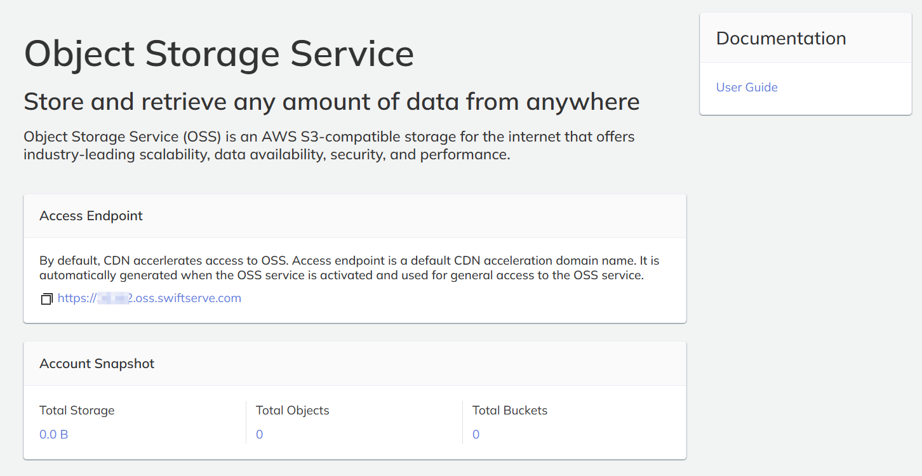Select the Account Snapshot card header
The height and width of the screenshot is (476, 922).
click(x=97, y=364)
